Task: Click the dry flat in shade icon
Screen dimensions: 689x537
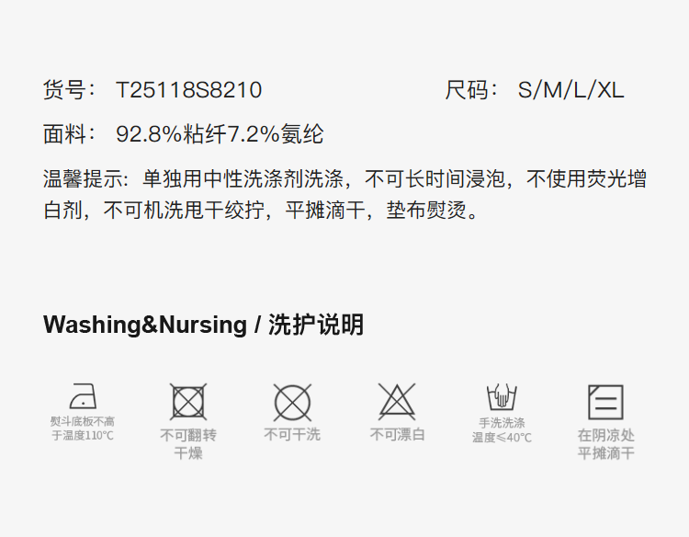Action: (606, 402)
